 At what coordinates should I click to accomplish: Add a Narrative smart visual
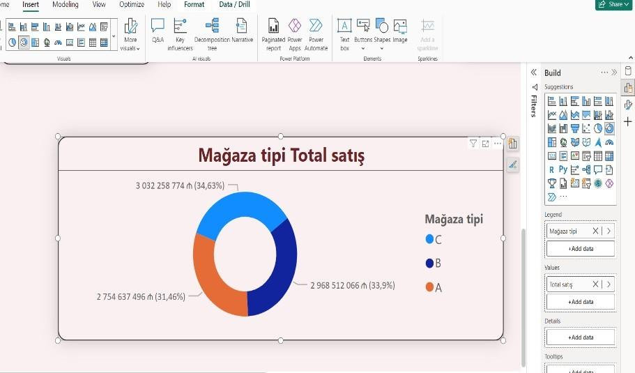[242, 31]
